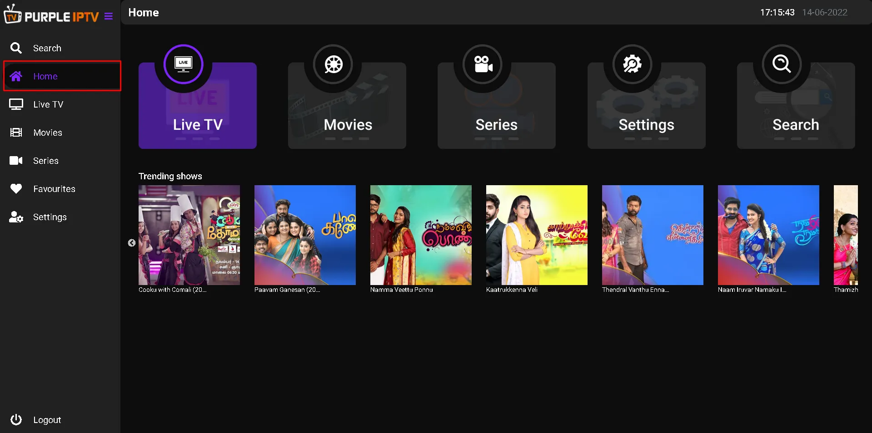Click the Movies film reel round icon
872x433 pixels.
tap(334, 64)
